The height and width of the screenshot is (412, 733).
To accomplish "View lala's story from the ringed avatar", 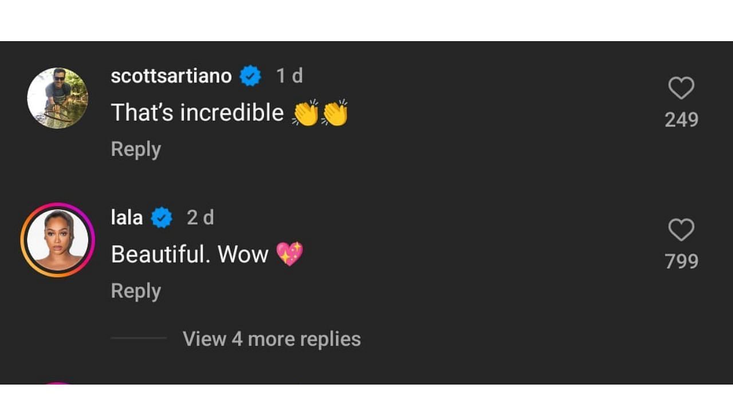I will coord(57,240).
